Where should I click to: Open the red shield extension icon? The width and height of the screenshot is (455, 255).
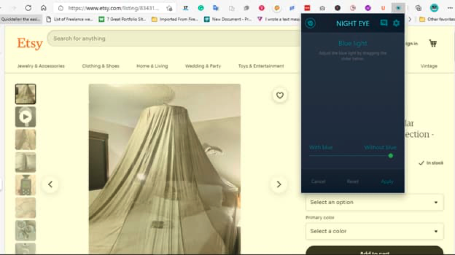click(262, 8)
